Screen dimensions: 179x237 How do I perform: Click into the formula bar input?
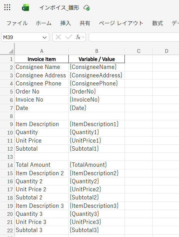pos(134,37)
